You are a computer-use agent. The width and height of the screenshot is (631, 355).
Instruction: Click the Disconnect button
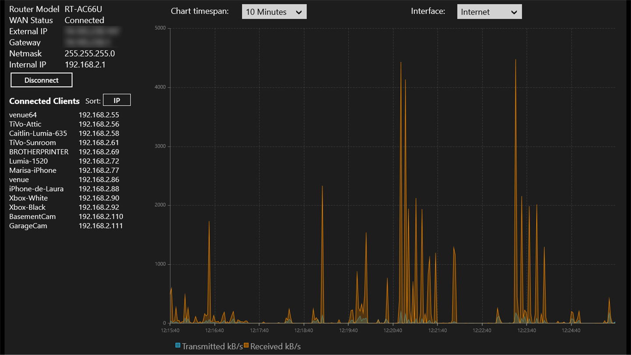point(42,80)
